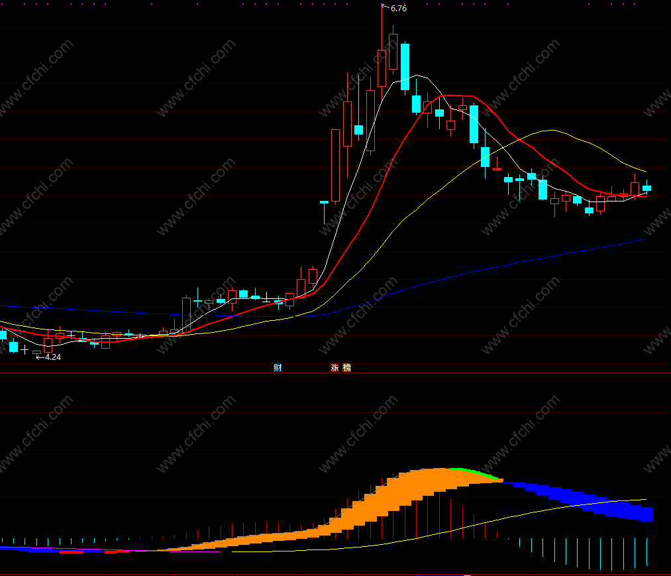Click the 4.24 low price label
Viewport: 671px width, 576px height.
coord(53,357)
